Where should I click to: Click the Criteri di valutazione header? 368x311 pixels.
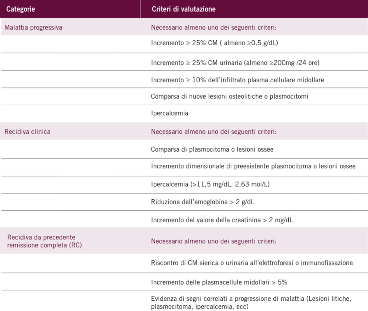point(183,9)
